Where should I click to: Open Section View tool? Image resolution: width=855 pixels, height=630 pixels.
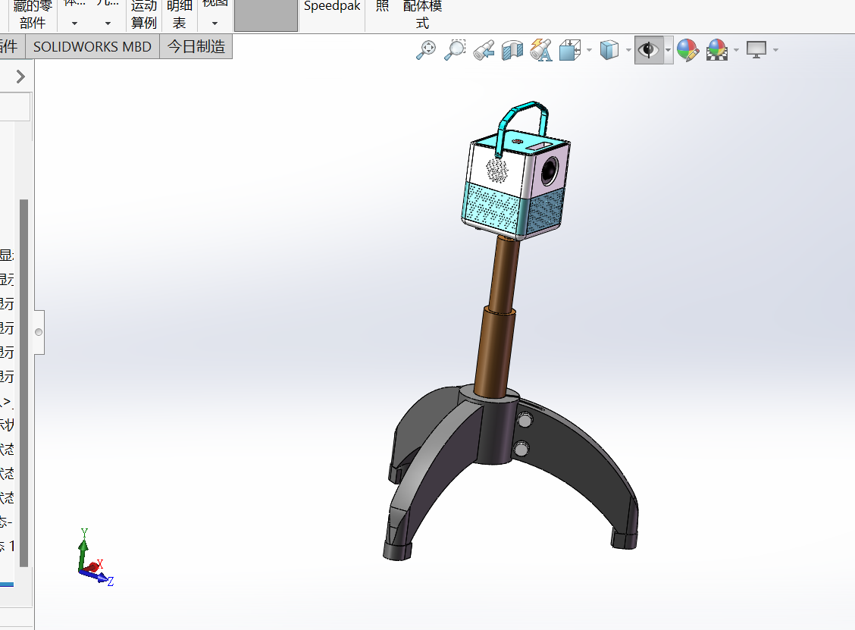(x=512, y=50)
